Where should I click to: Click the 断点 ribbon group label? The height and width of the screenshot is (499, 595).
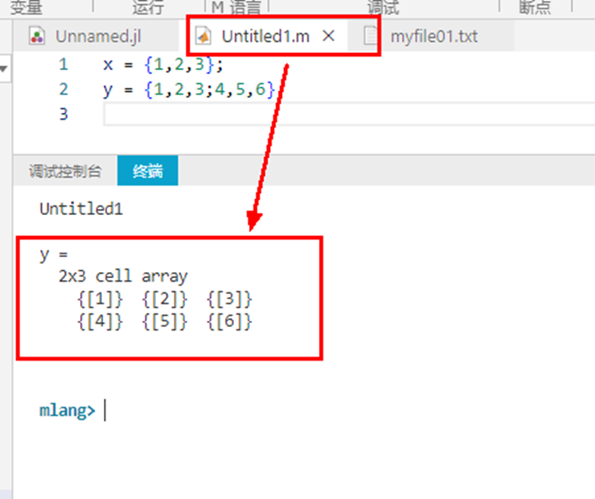point(535,8)
